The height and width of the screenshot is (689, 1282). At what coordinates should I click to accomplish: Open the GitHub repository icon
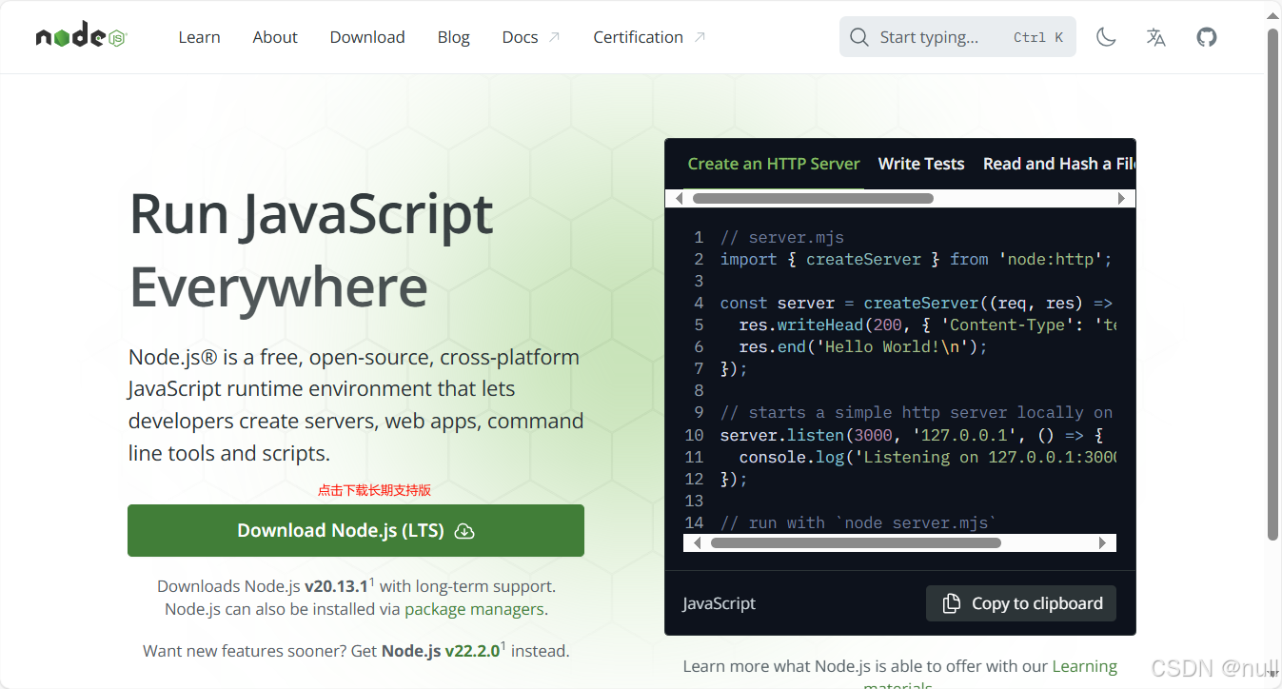1207,37
